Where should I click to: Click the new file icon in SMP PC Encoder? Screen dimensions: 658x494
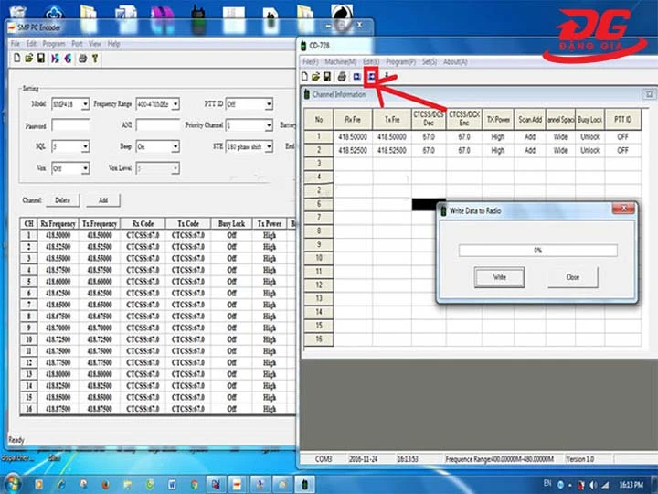point(16,59)
